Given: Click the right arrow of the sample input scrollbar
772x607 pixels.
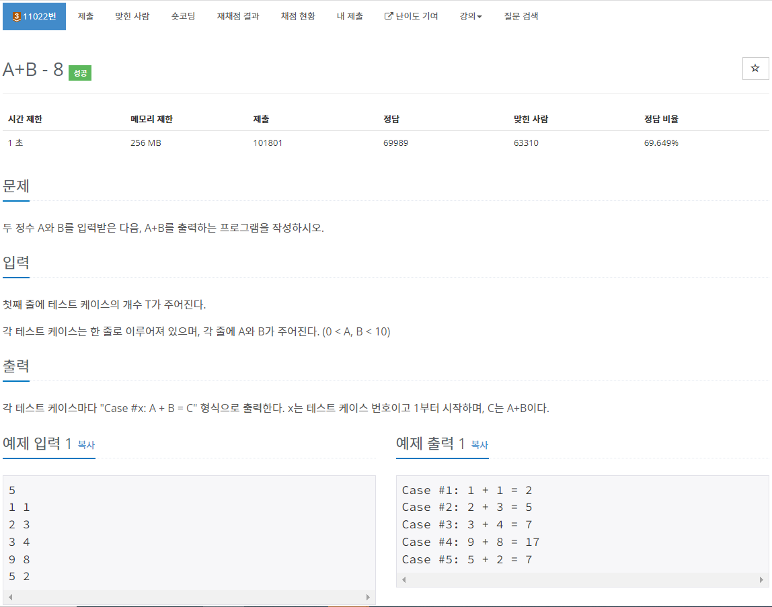Looking at the screenshot, I should 369,596.
